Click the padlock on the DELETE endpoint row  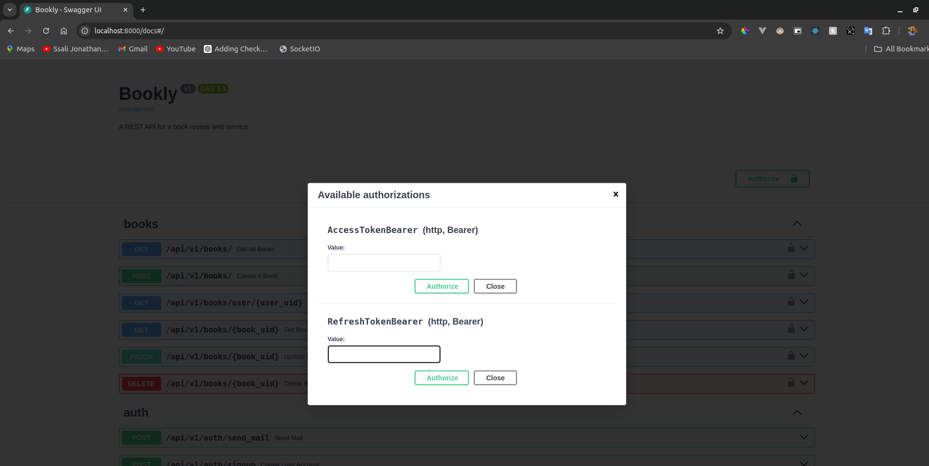pyautogui.click(x=790, y=382)
